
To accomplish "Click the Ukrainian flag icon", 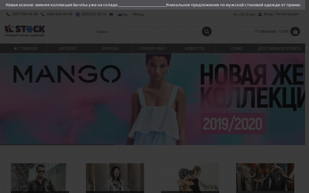I will [x=135, y=14].
